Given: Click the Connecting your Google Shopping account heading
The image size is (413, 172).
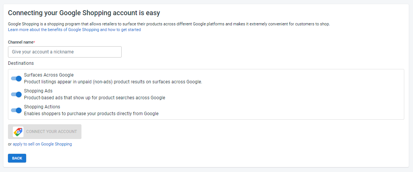Looking at the screenshot, I should (84, 13).
